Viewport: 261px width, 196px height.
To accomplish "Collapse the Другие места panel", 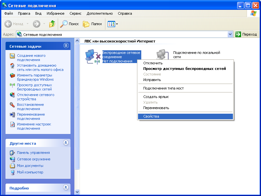I will tap(66, 142).
